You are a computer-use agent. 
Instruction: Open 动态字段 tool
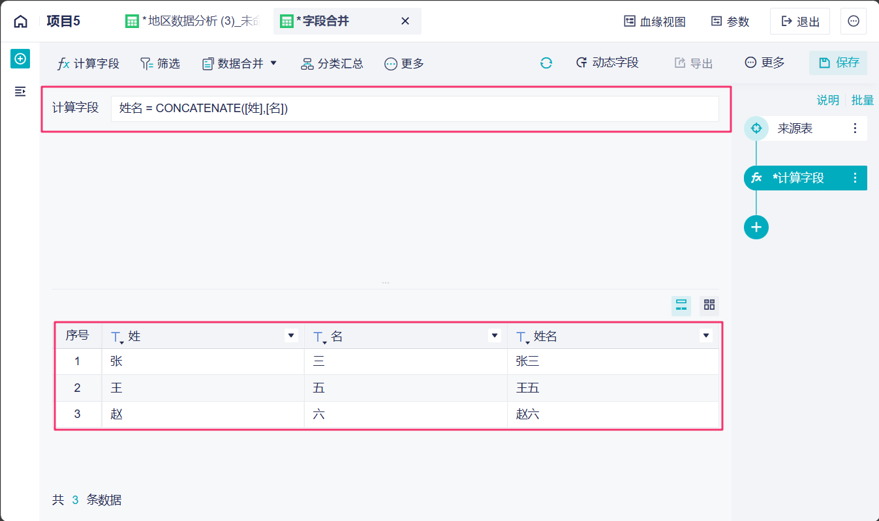607,63
